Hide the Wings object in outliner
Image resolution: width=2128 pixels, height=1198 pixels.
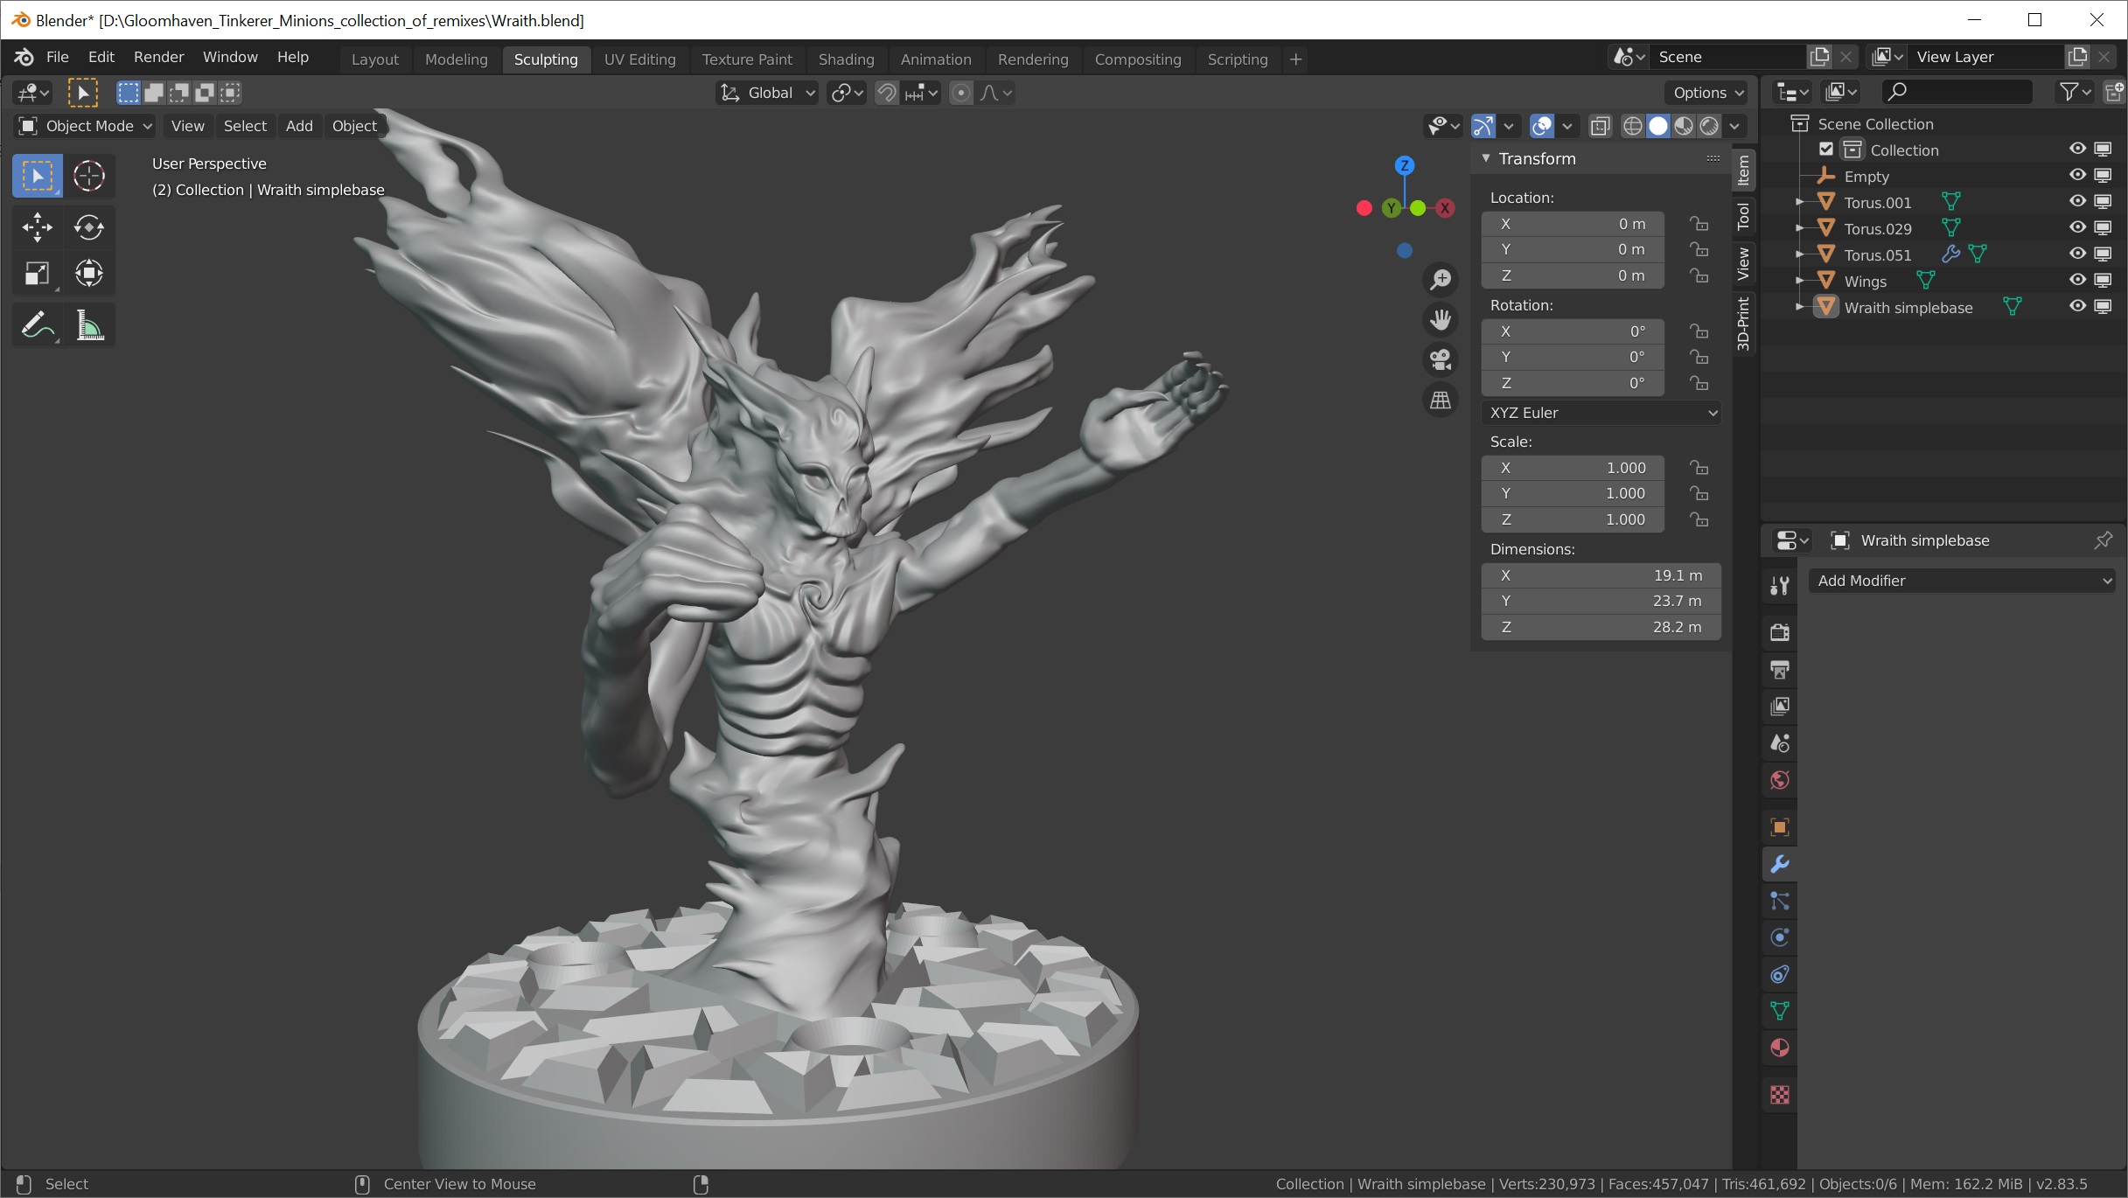[x=2077, y=281]
